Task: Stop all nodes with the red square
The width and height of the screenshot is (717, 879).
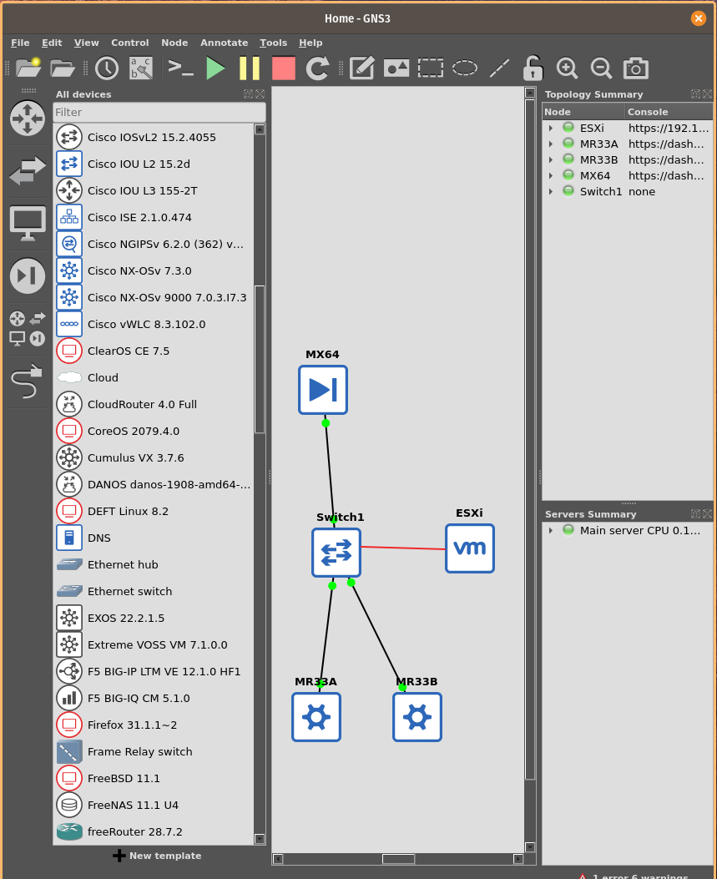Action: 284,68
